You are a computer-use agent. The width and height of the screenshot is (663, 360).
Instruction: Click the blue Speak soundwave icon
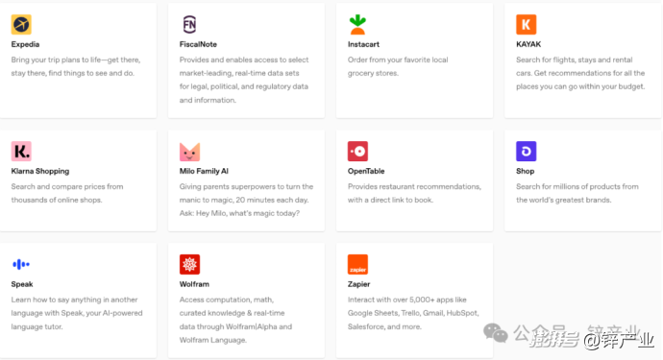(21, 265)
